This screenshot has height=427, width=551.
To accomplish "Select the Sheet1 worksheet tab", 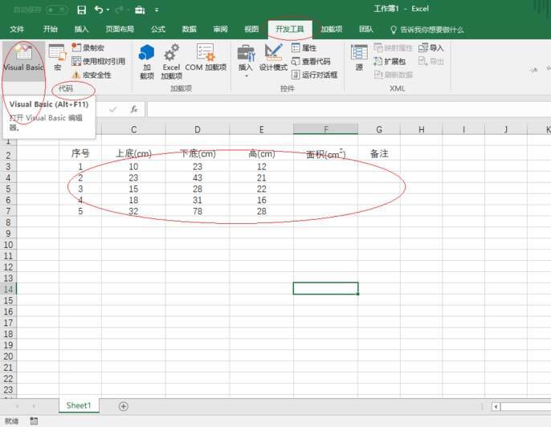I will tap(79, 406).
